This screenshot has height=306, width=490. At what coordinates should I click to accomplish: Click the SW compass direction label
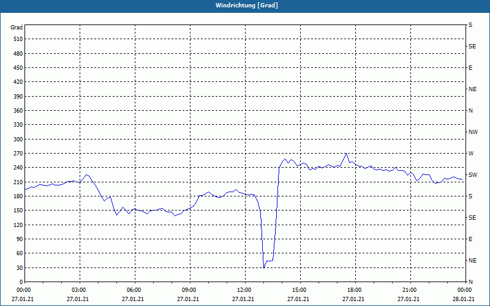(473, 175)
